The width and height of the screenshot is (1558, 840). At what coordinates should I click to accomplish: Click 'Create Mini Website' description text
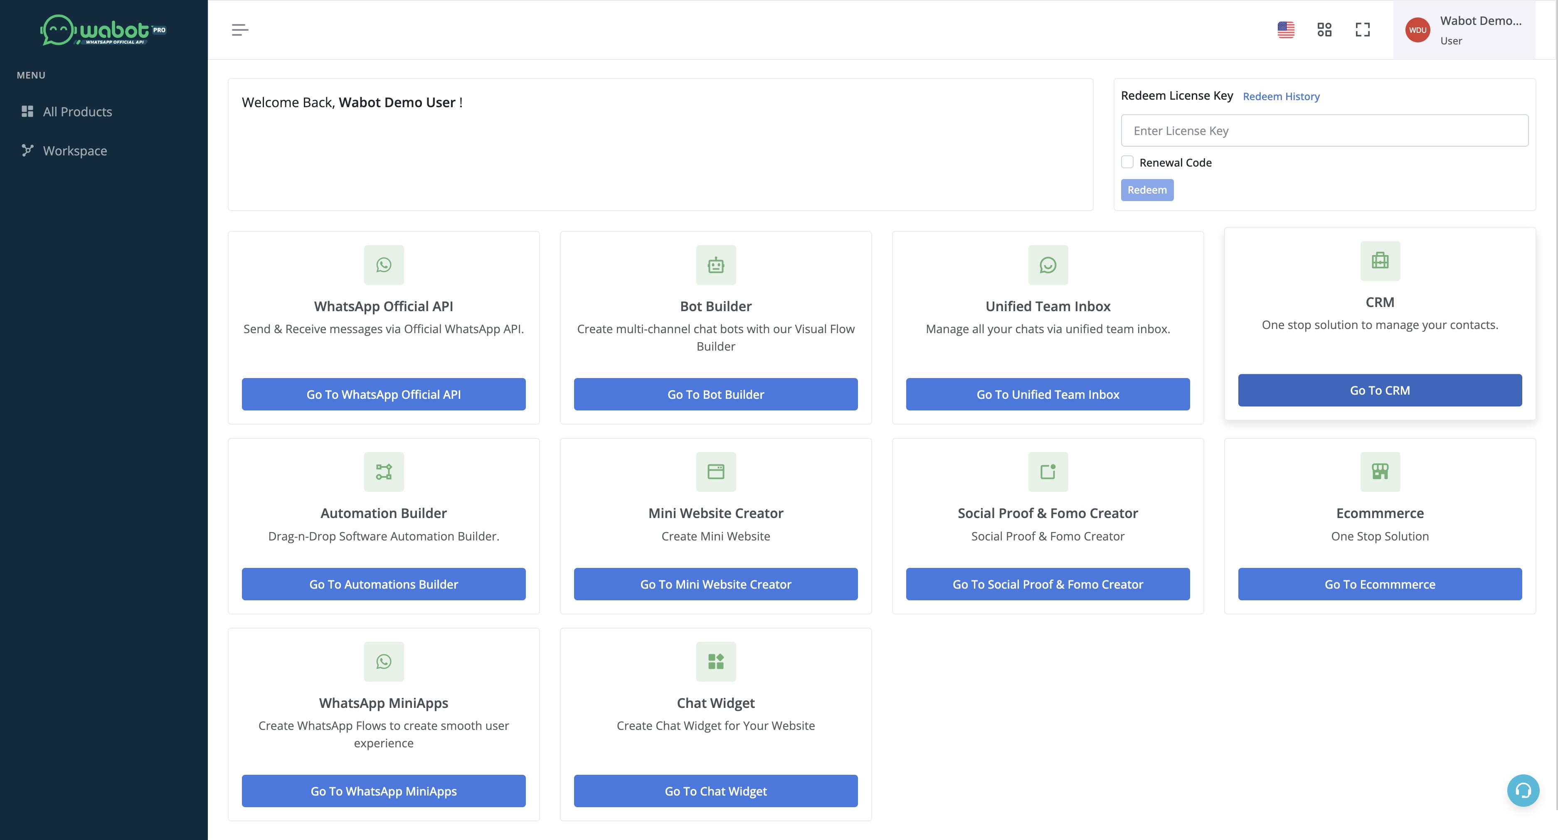[x=715, y=536]
